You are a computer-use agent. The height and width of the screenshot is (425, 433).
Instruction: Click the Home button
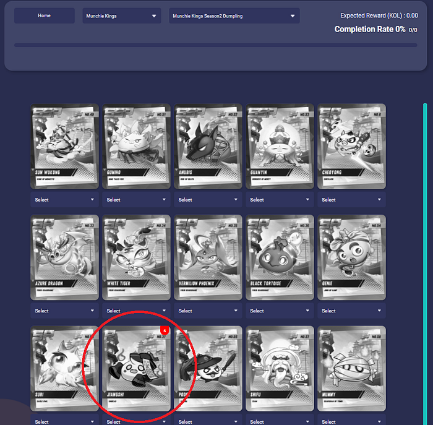click(44, 15)
